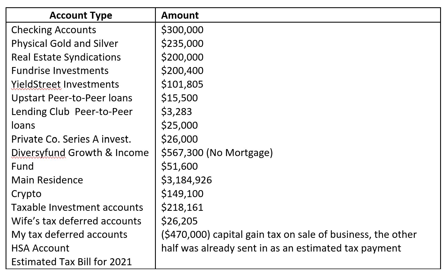Click Estimated Tax Bill for 2021

coord(71,262)
